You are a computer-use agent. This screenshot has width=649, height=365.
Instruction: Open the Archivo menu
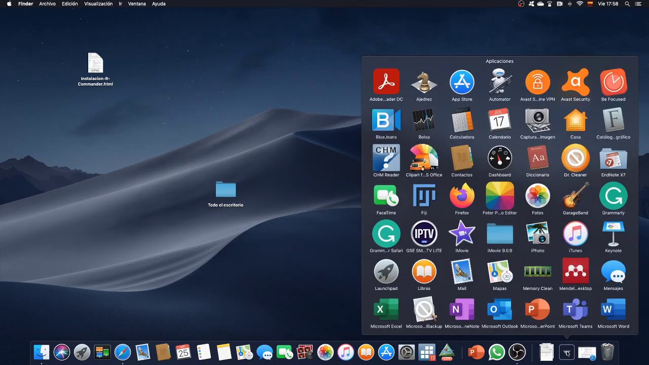tap(47, 4)
